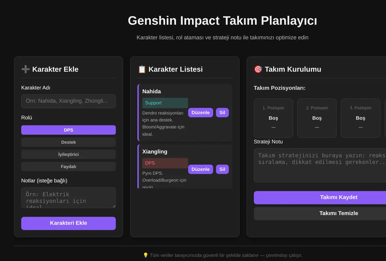Select the Faydalı role option

point(68,167)
